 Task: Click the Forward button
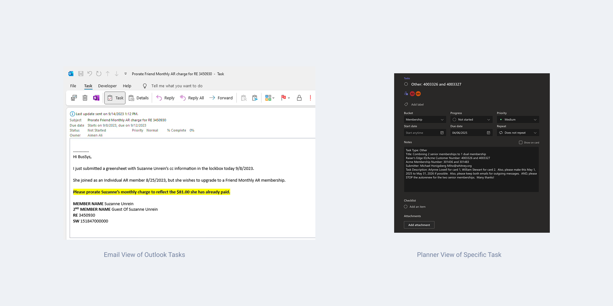(221, 98)
